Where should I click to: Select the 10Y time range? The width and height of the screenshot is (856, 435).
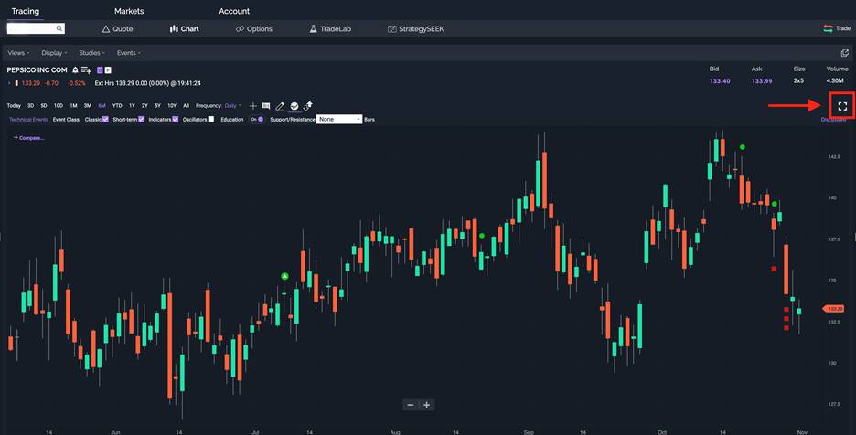[172, 105]
